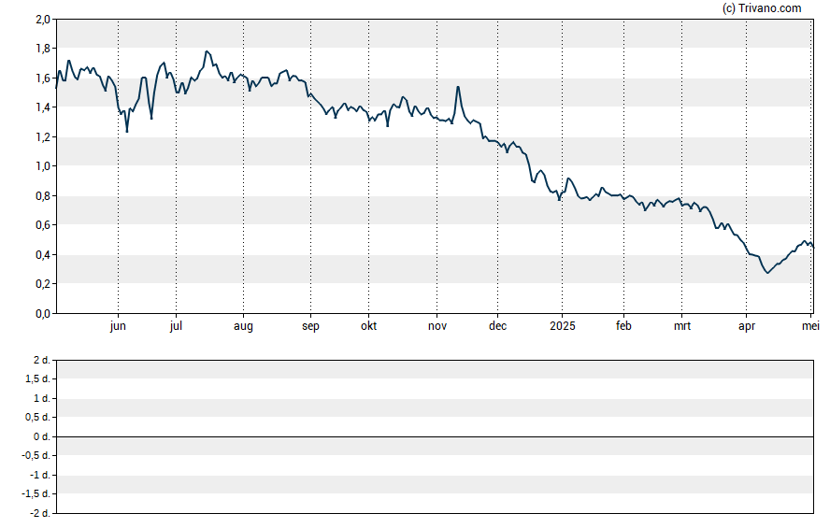Click the '0 d.' lower axis label
The height and width of the screenshot is (528, 830).
[x=42, y=437]
